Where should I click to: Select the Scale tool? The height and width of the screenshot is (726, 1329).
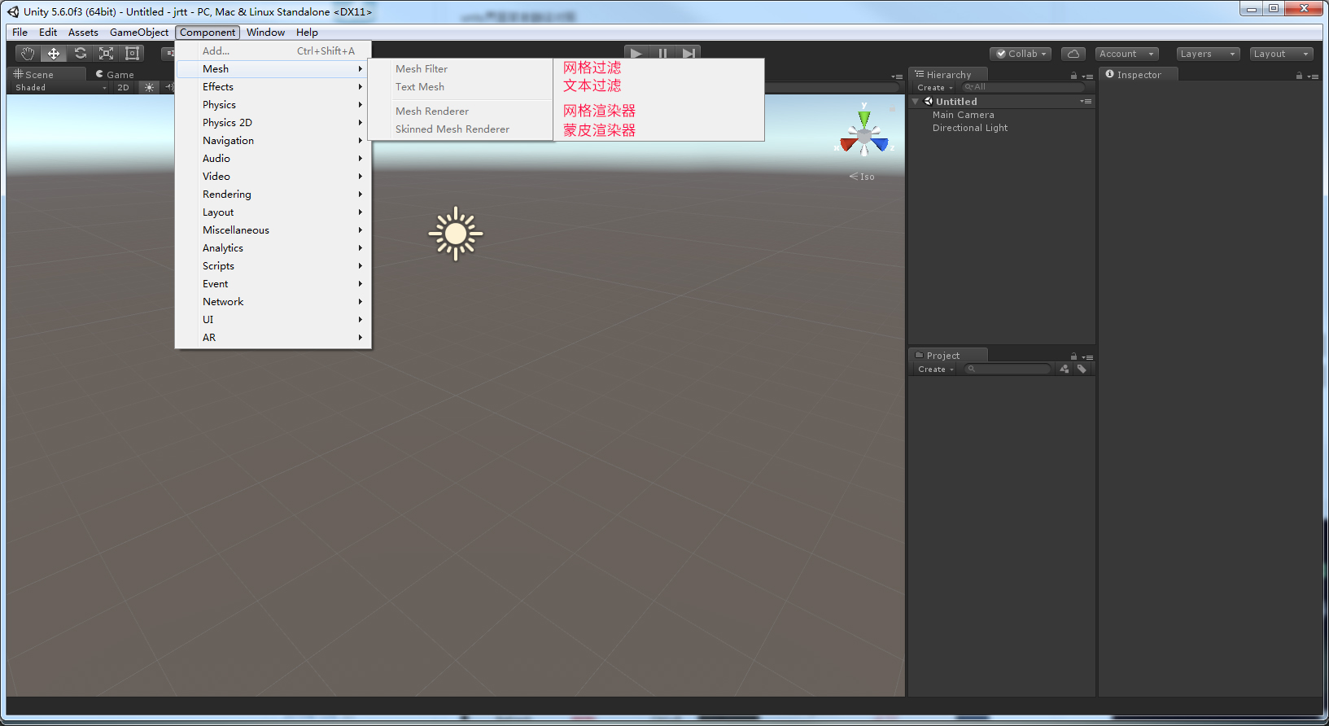tap(106, 54)
